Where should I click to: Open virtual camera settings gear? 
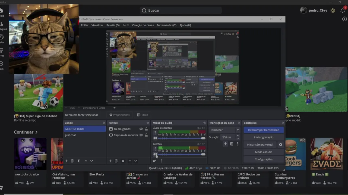pyautogui.click(x=281, y=145)
